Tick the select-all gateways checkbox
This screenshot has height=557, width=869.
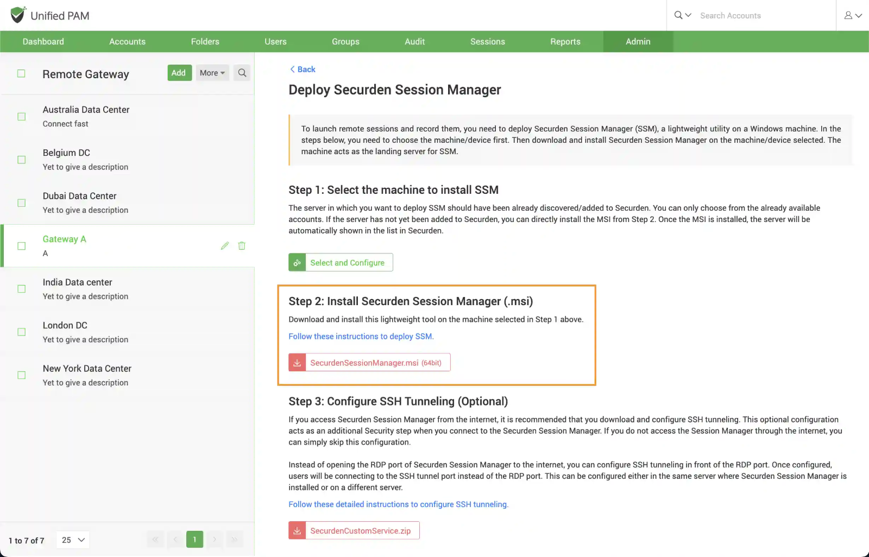pyautogui.click(x=21, y=73)
